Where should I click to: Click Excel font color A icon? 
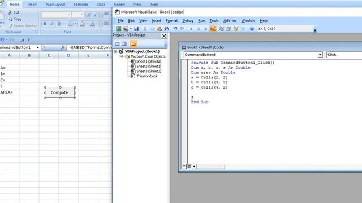(x=93, y=24)
